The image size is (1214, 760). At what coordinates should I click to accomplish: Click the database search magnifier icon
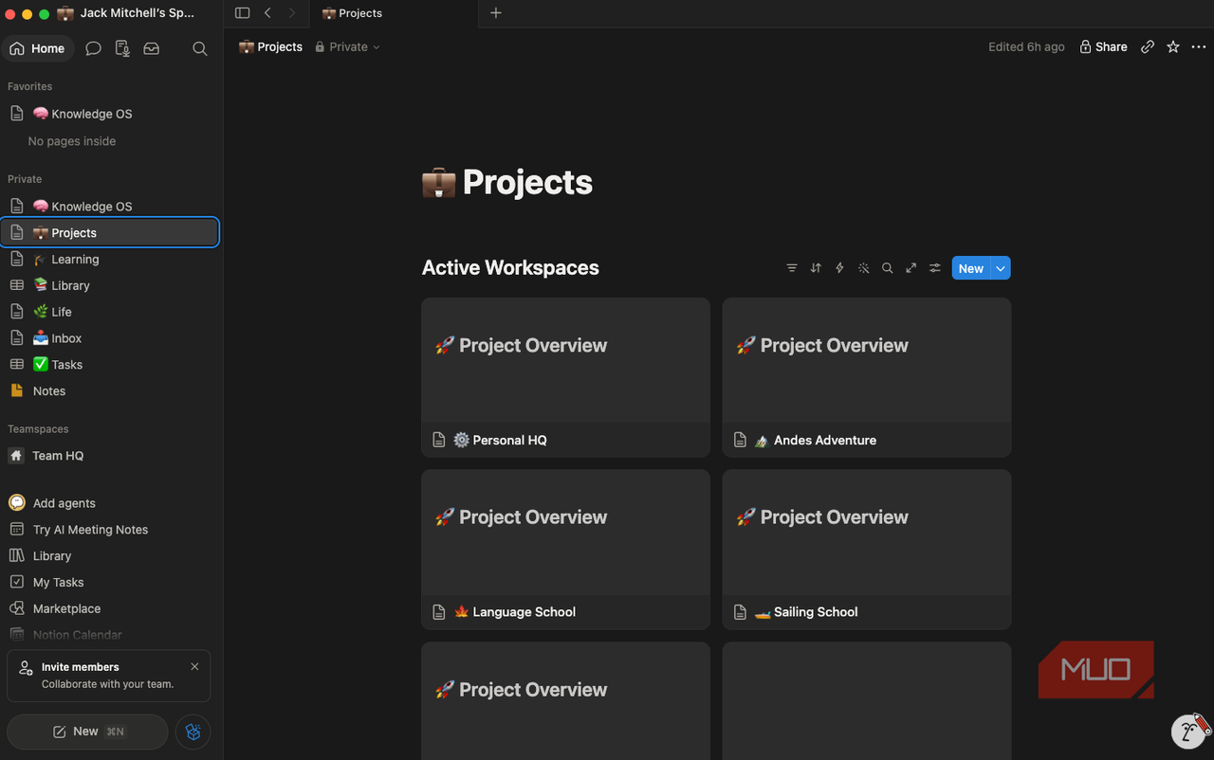[x=887, y=268]
